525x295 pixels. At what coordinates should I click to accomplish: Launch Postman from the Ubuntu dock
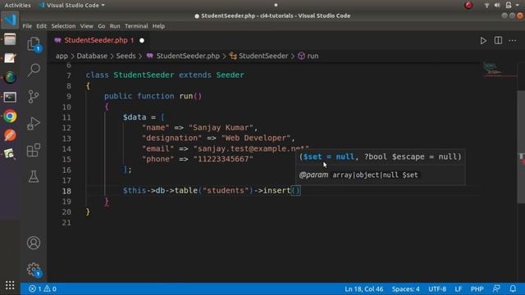tap(10, 135)
